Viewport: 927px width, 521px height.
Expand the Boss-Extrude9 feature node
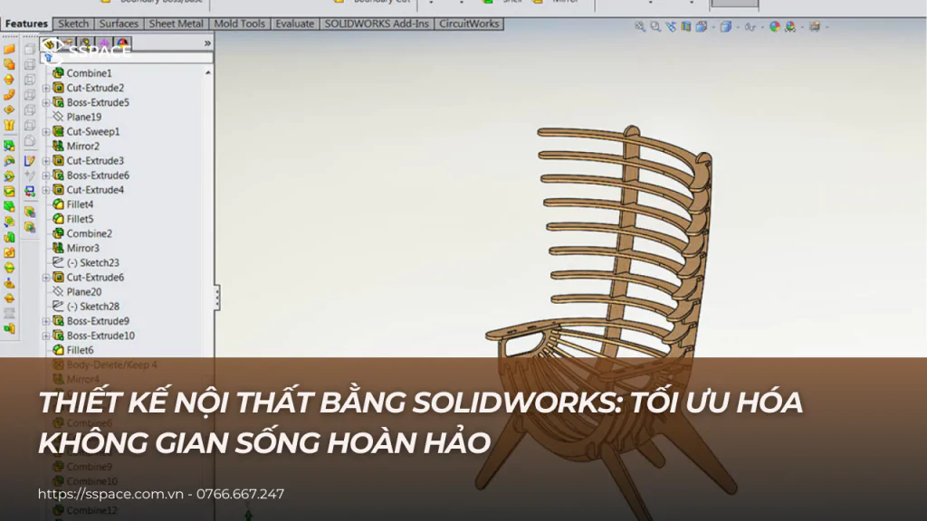(x=46, y=321)
